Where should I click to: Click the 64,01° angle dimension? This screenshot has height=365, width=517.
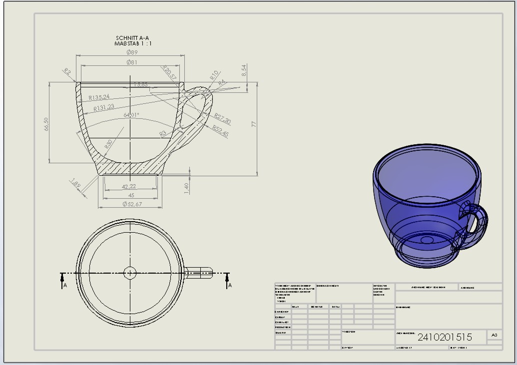point(131,115)
